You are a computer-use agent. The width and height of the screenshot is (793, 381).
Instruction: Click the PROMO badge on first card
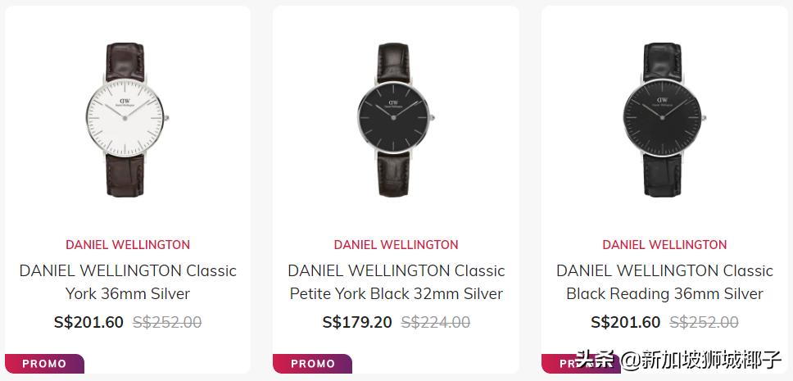pyautogui.click(x=44, y=364)
